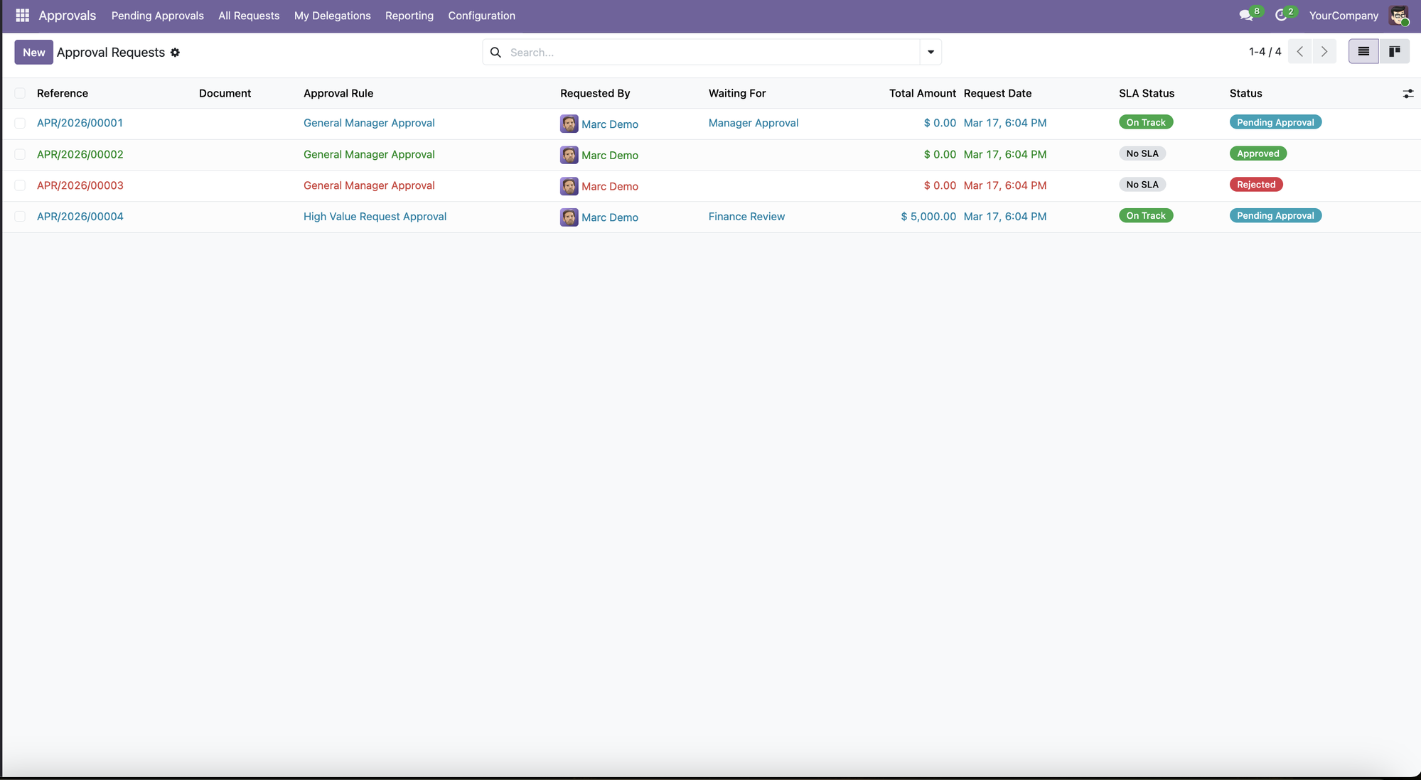
Task: Open the apps grid menu icon
Action: [22, 15]
